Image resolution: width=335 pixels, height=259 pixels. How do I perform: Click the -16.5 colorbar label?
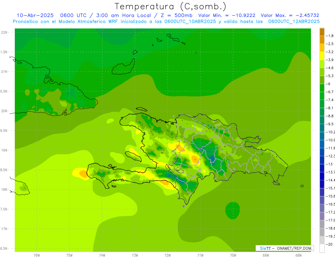pyautogui.click(x=330, y=204)
